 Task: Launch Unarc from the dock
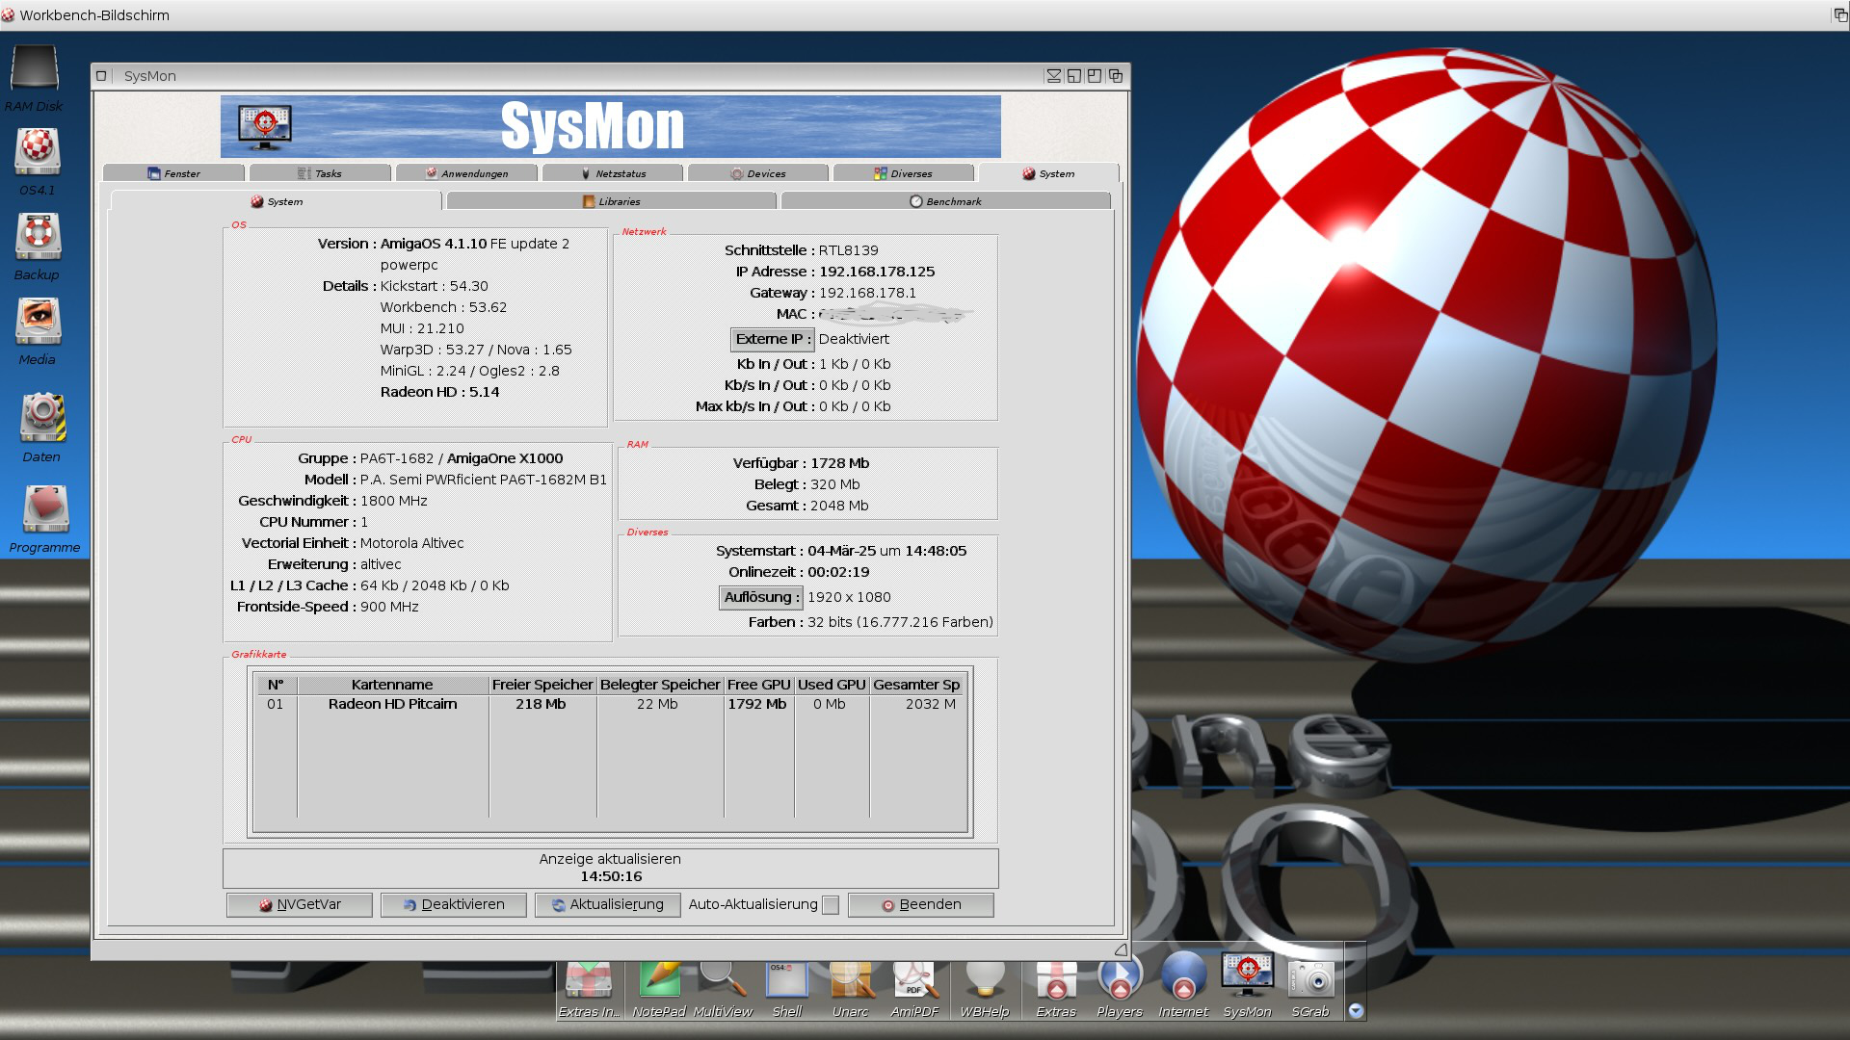[x=851, y=989]
